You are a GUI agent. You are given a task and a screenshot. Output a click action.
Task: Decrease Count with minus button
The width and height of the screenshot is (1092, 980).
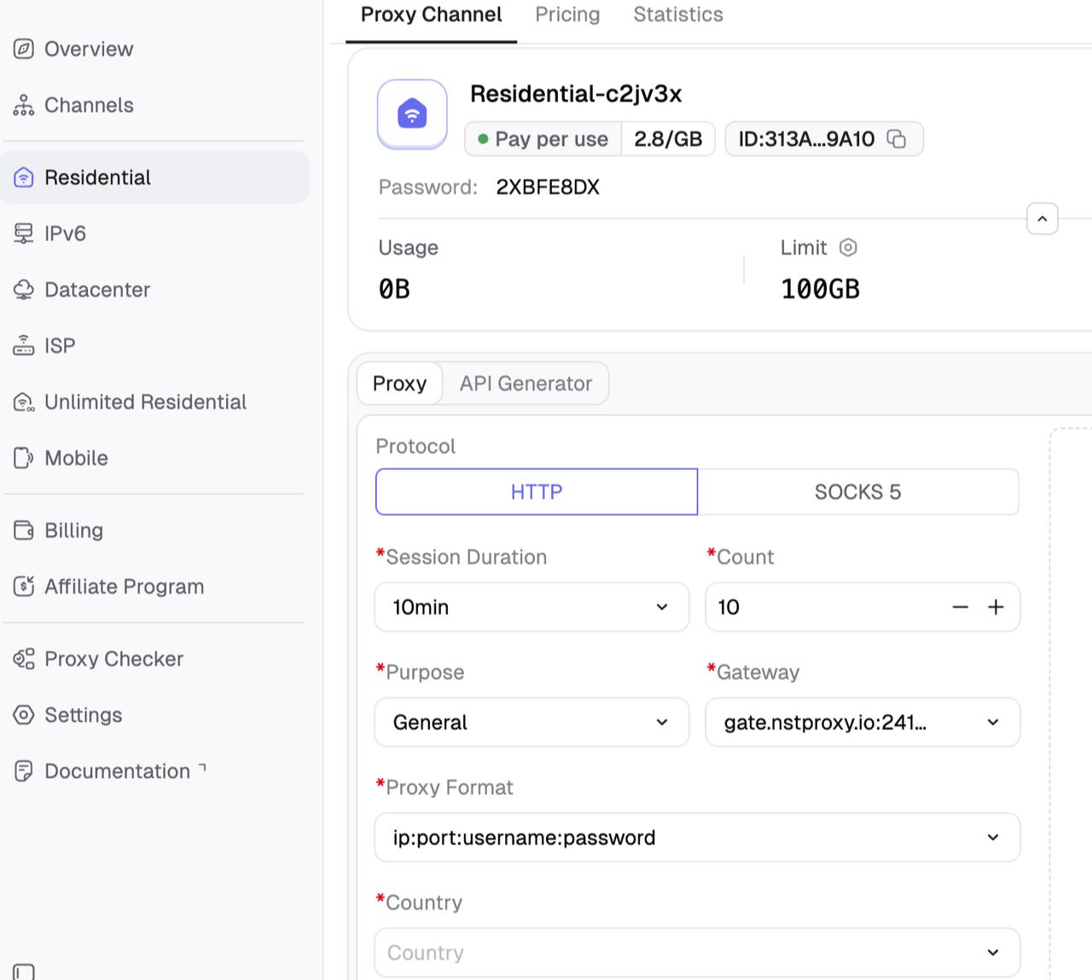pyautogui.click(x=961, y=607)
